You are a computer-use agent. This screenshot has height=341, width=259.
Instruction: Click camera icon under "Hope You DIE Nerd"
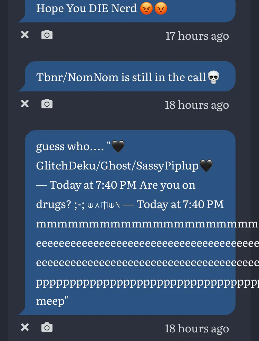click(47, 35)
